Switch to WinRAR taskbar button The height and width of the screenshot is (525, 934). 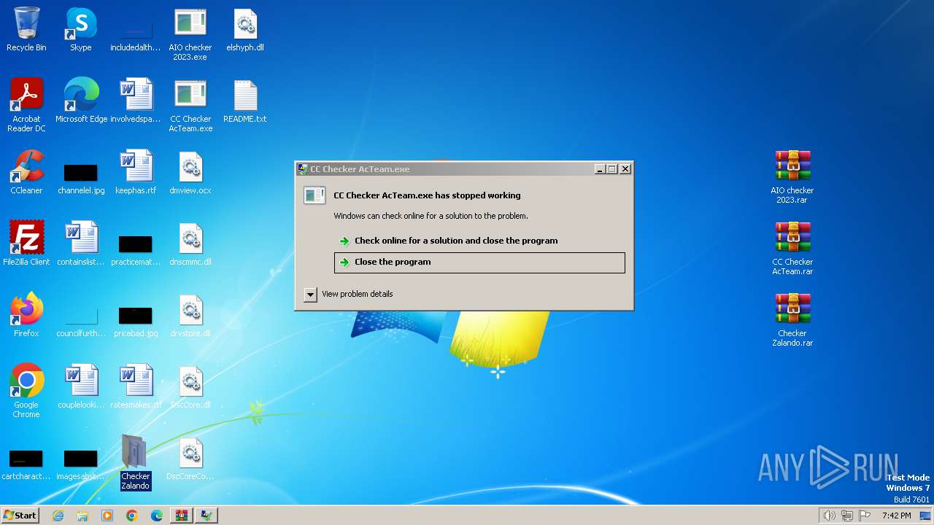coord(182,516)
